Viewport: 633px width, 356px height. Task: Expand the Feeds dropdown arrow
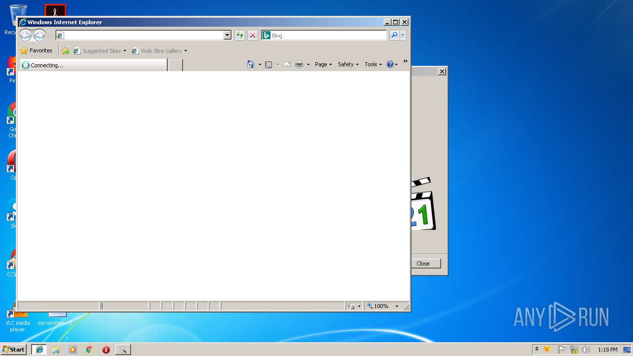point(278,64)
